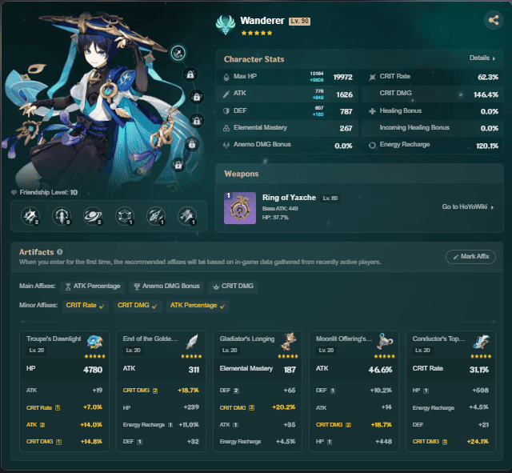This screenshot has width=512, height=473.
Task: Expand character stats Details
Action: tap(482, 58)
